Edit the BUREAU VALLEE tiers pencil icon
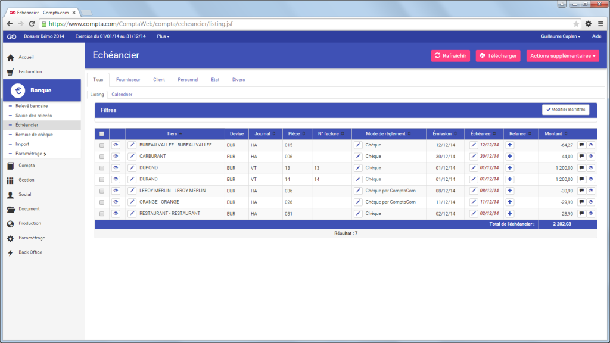610x343 pixels. tap(132, 145)
